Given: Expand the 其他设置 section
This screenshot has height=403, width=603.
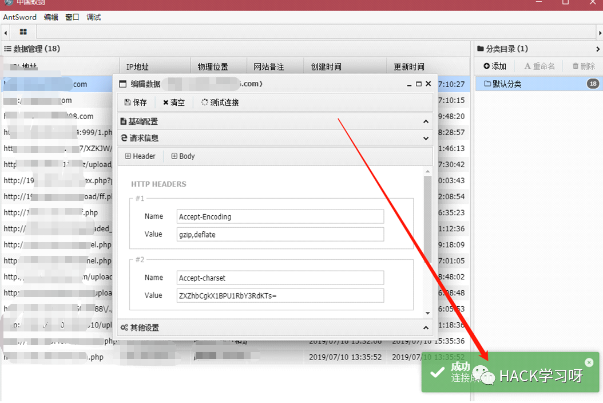Looking at the screenshot, I should coord(275,327).
